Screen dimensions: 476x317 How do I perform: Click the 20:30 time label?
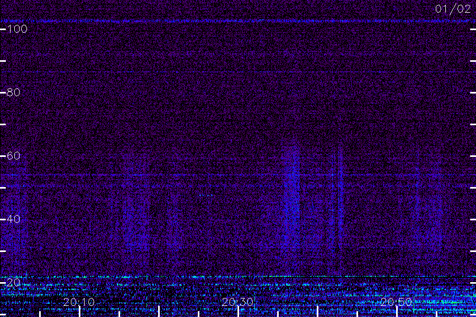(237, 302)
